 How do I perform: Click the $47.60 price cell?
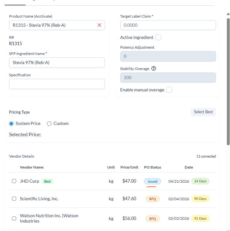(x=129, y=199)
